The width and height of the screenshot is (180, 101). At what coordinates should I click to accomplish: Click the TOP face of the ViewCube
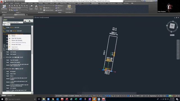click(x=172, y=26)
